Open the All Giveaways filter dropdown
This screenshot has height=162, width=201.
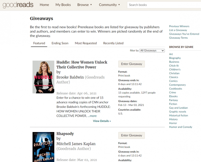(152, 50)
